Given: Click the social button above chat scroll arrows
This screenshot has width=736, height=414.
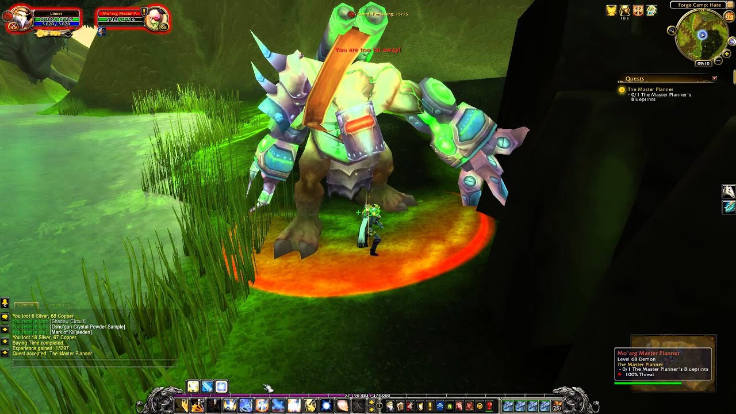Looking at the screenshot, I should click(x=5, y=302).
